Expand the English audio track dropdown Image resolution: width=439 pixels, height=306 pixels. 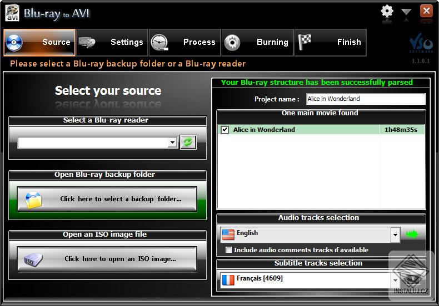pos(395,234)
